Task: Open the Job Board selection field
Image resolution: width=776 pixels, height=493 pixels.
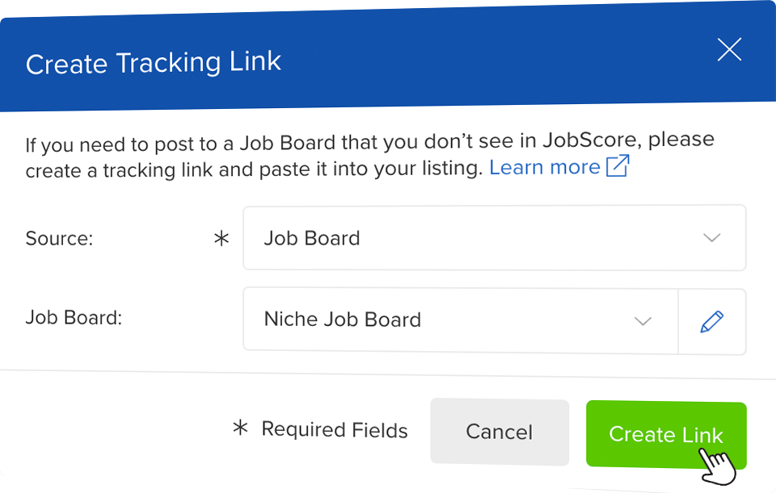Action: pos(460,321)
